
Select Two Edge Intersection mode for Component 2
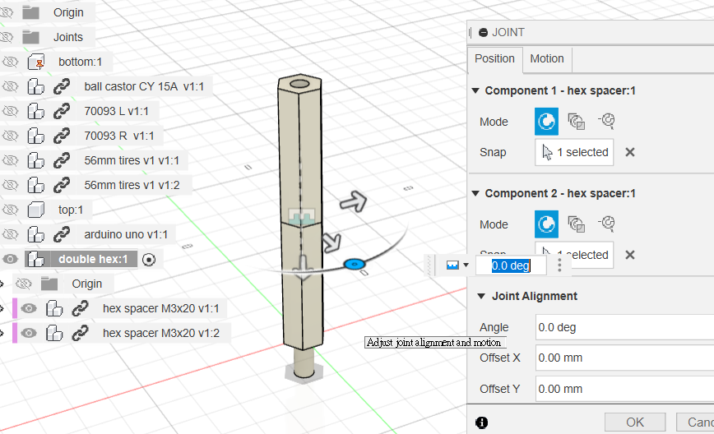(606, 224)
